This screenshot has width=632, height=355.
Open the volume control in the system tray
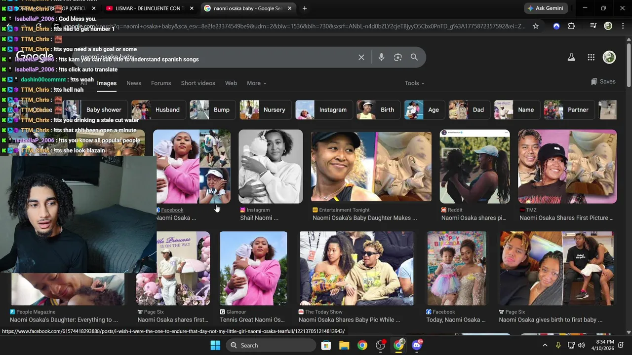tap(581, 345)
